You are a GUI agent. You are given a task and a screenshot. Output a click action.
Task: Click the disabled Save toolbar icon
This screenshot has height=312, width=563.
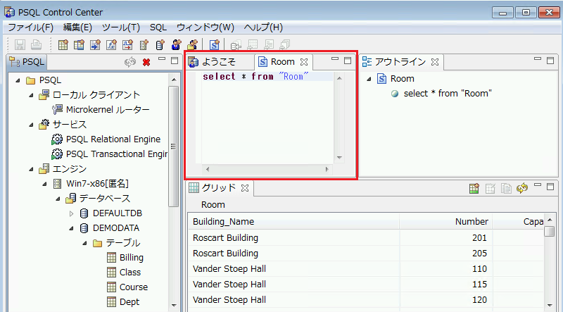point(20,45)
